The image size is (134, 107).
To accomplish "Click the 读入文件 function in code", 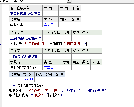I will click(51, 90).
